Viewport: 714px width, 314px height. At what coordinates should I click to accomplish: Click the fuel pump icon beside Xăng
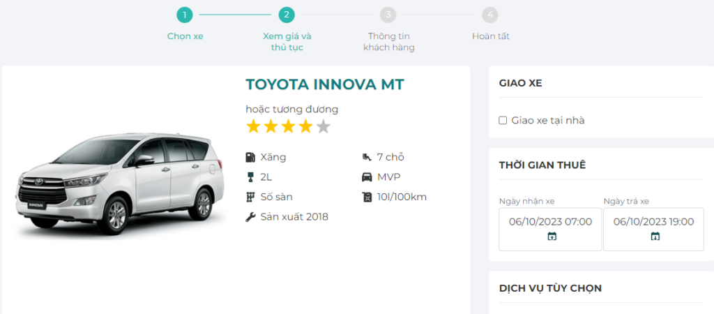(251, 157)
